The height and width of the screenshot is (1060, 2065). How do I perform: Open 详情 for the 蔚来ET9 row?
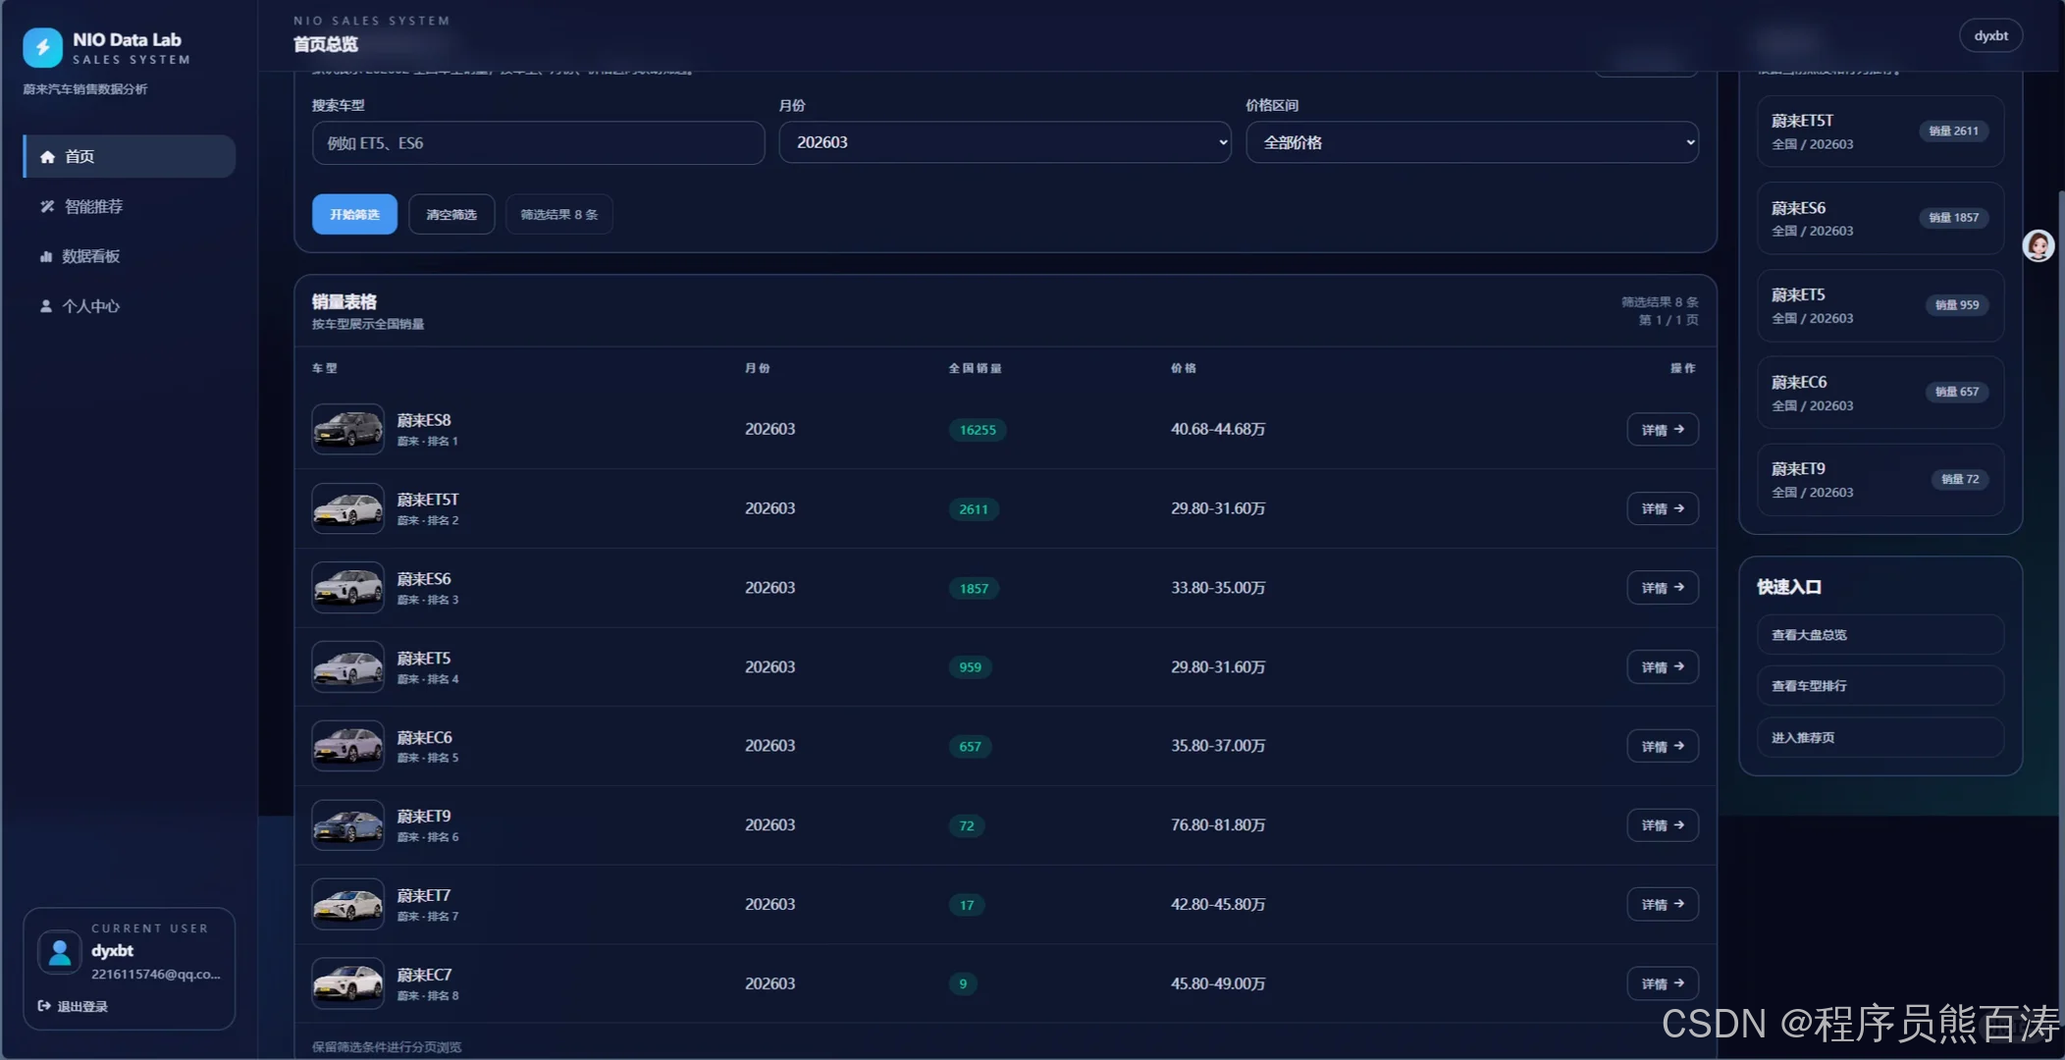(1663, 825)
